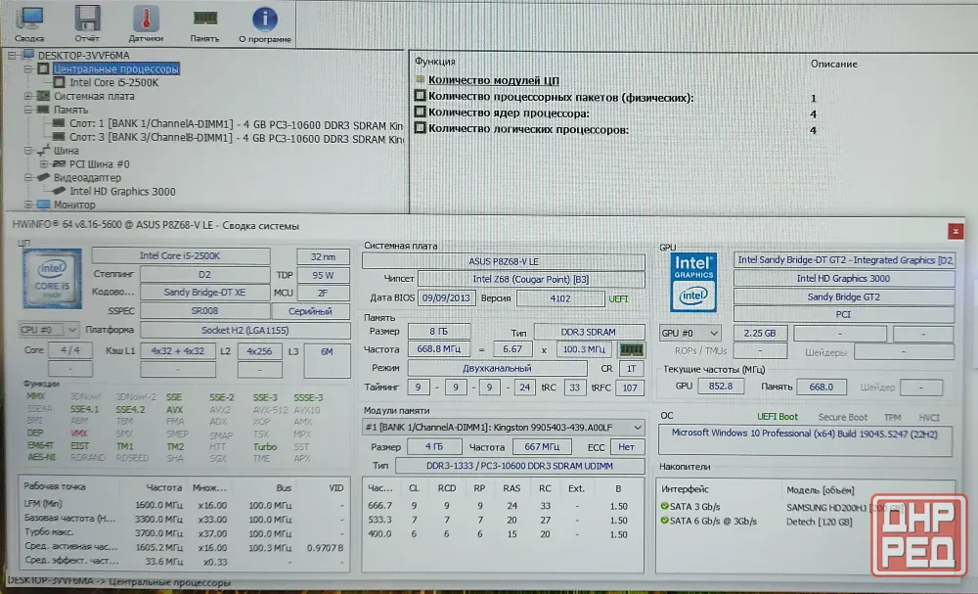
Task: Click the Intel HD Graphics 3000 GPU field
Action: 844,278
